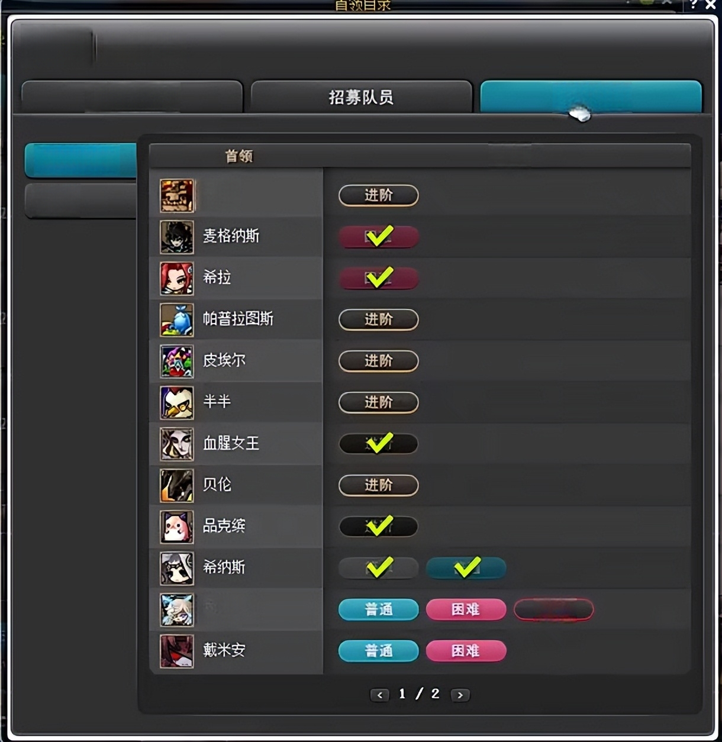Select 困难 (Hard) difficulty for Damien (戴米安)
Viewport: 722px width, 742px height.
[466, 651]
